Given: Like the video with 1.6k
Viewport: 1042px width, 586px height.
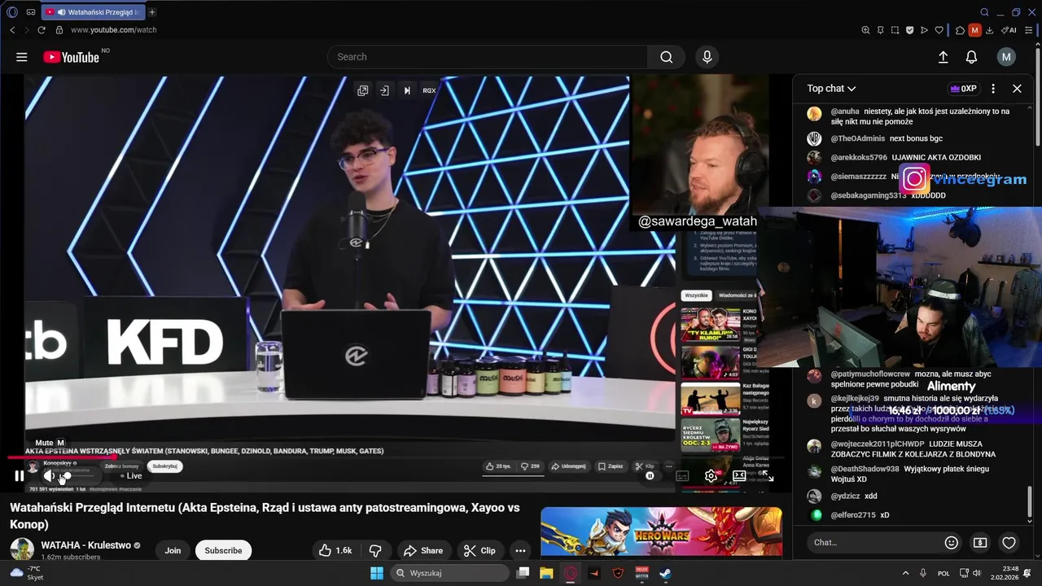Looking at the screenshot, I should tap(335, 550).
